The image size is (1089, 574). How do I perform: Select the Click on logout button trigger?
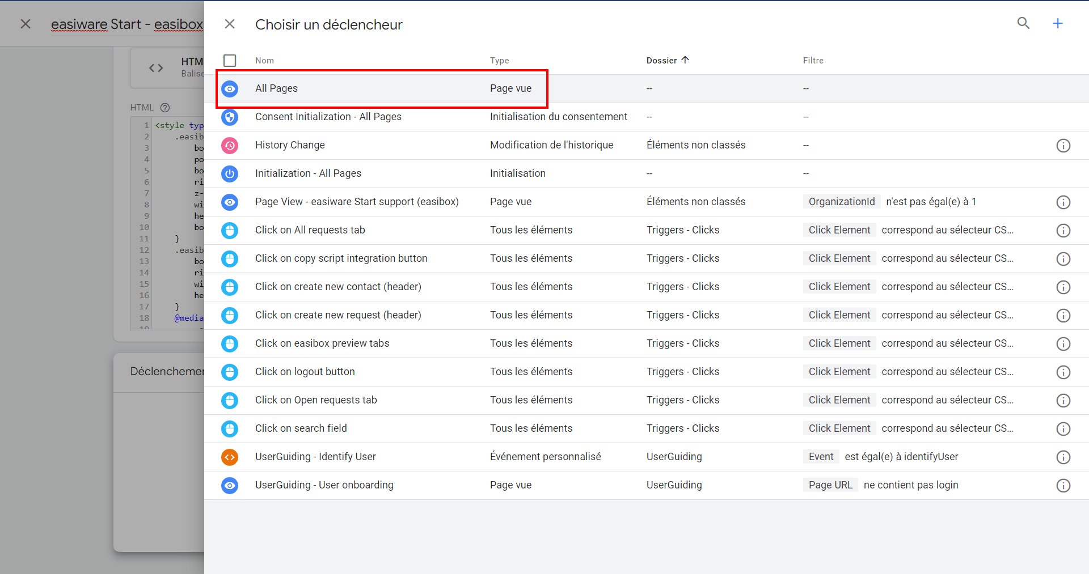coord(305,372)
